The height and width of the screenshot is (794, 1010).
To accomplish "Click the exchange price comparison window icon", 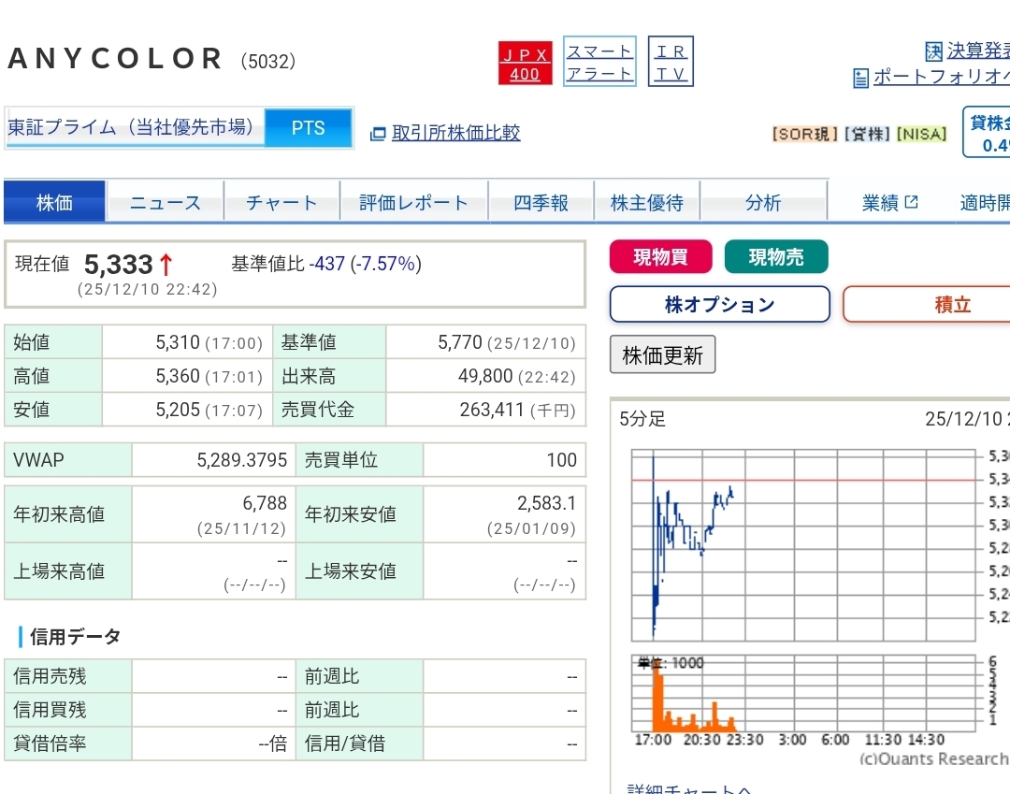I will tap(378, 134).
